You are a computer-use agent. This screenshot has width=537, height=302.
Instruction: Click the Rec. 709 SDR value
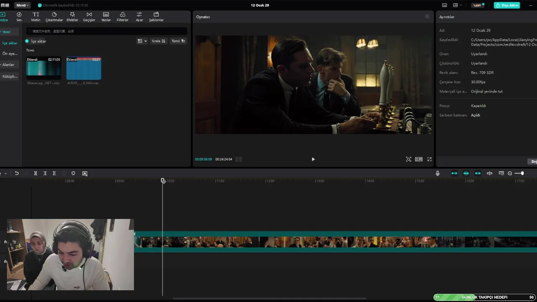482,73
